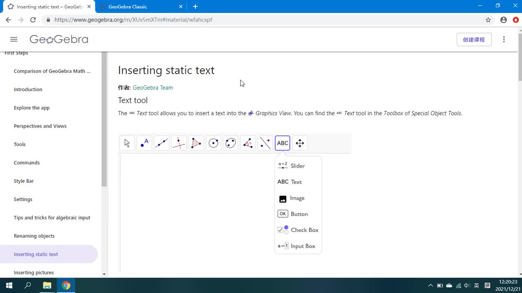
Task: Open File Explorer from taskbar
Action: click(x=47, y=285)
